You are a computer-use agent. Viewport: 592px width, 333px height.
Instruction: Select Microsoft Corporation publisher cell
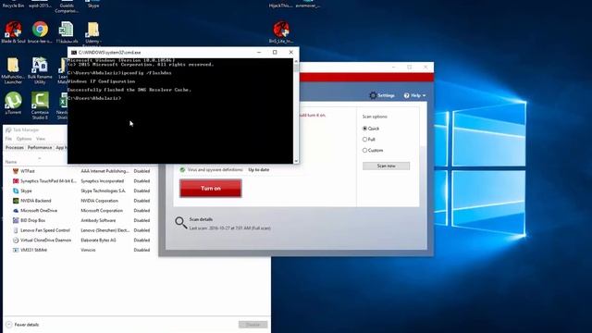(x=102, y=210)
